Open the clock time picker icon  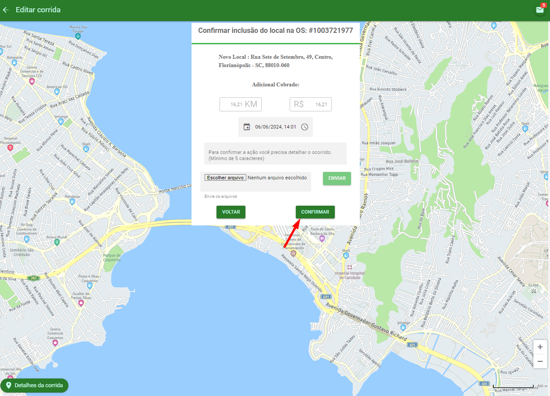tap(305, 127)
